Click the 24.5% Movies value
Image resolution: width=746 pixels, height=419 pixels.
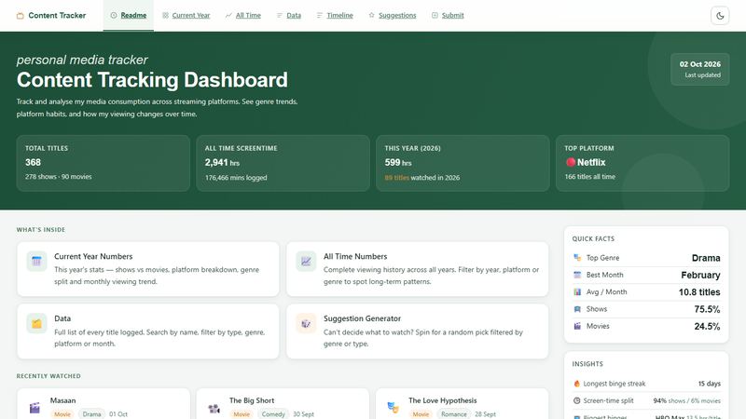click(x=707, y=327)
